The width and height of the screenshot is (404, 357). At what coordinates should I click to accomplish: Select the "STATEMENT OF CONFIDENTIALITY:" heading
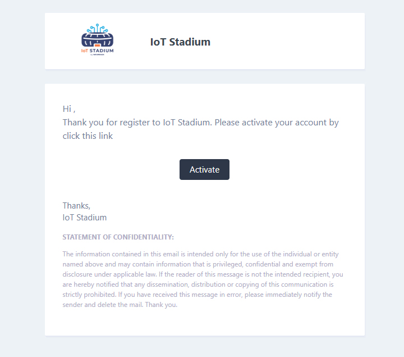click(x=118, y=237)
